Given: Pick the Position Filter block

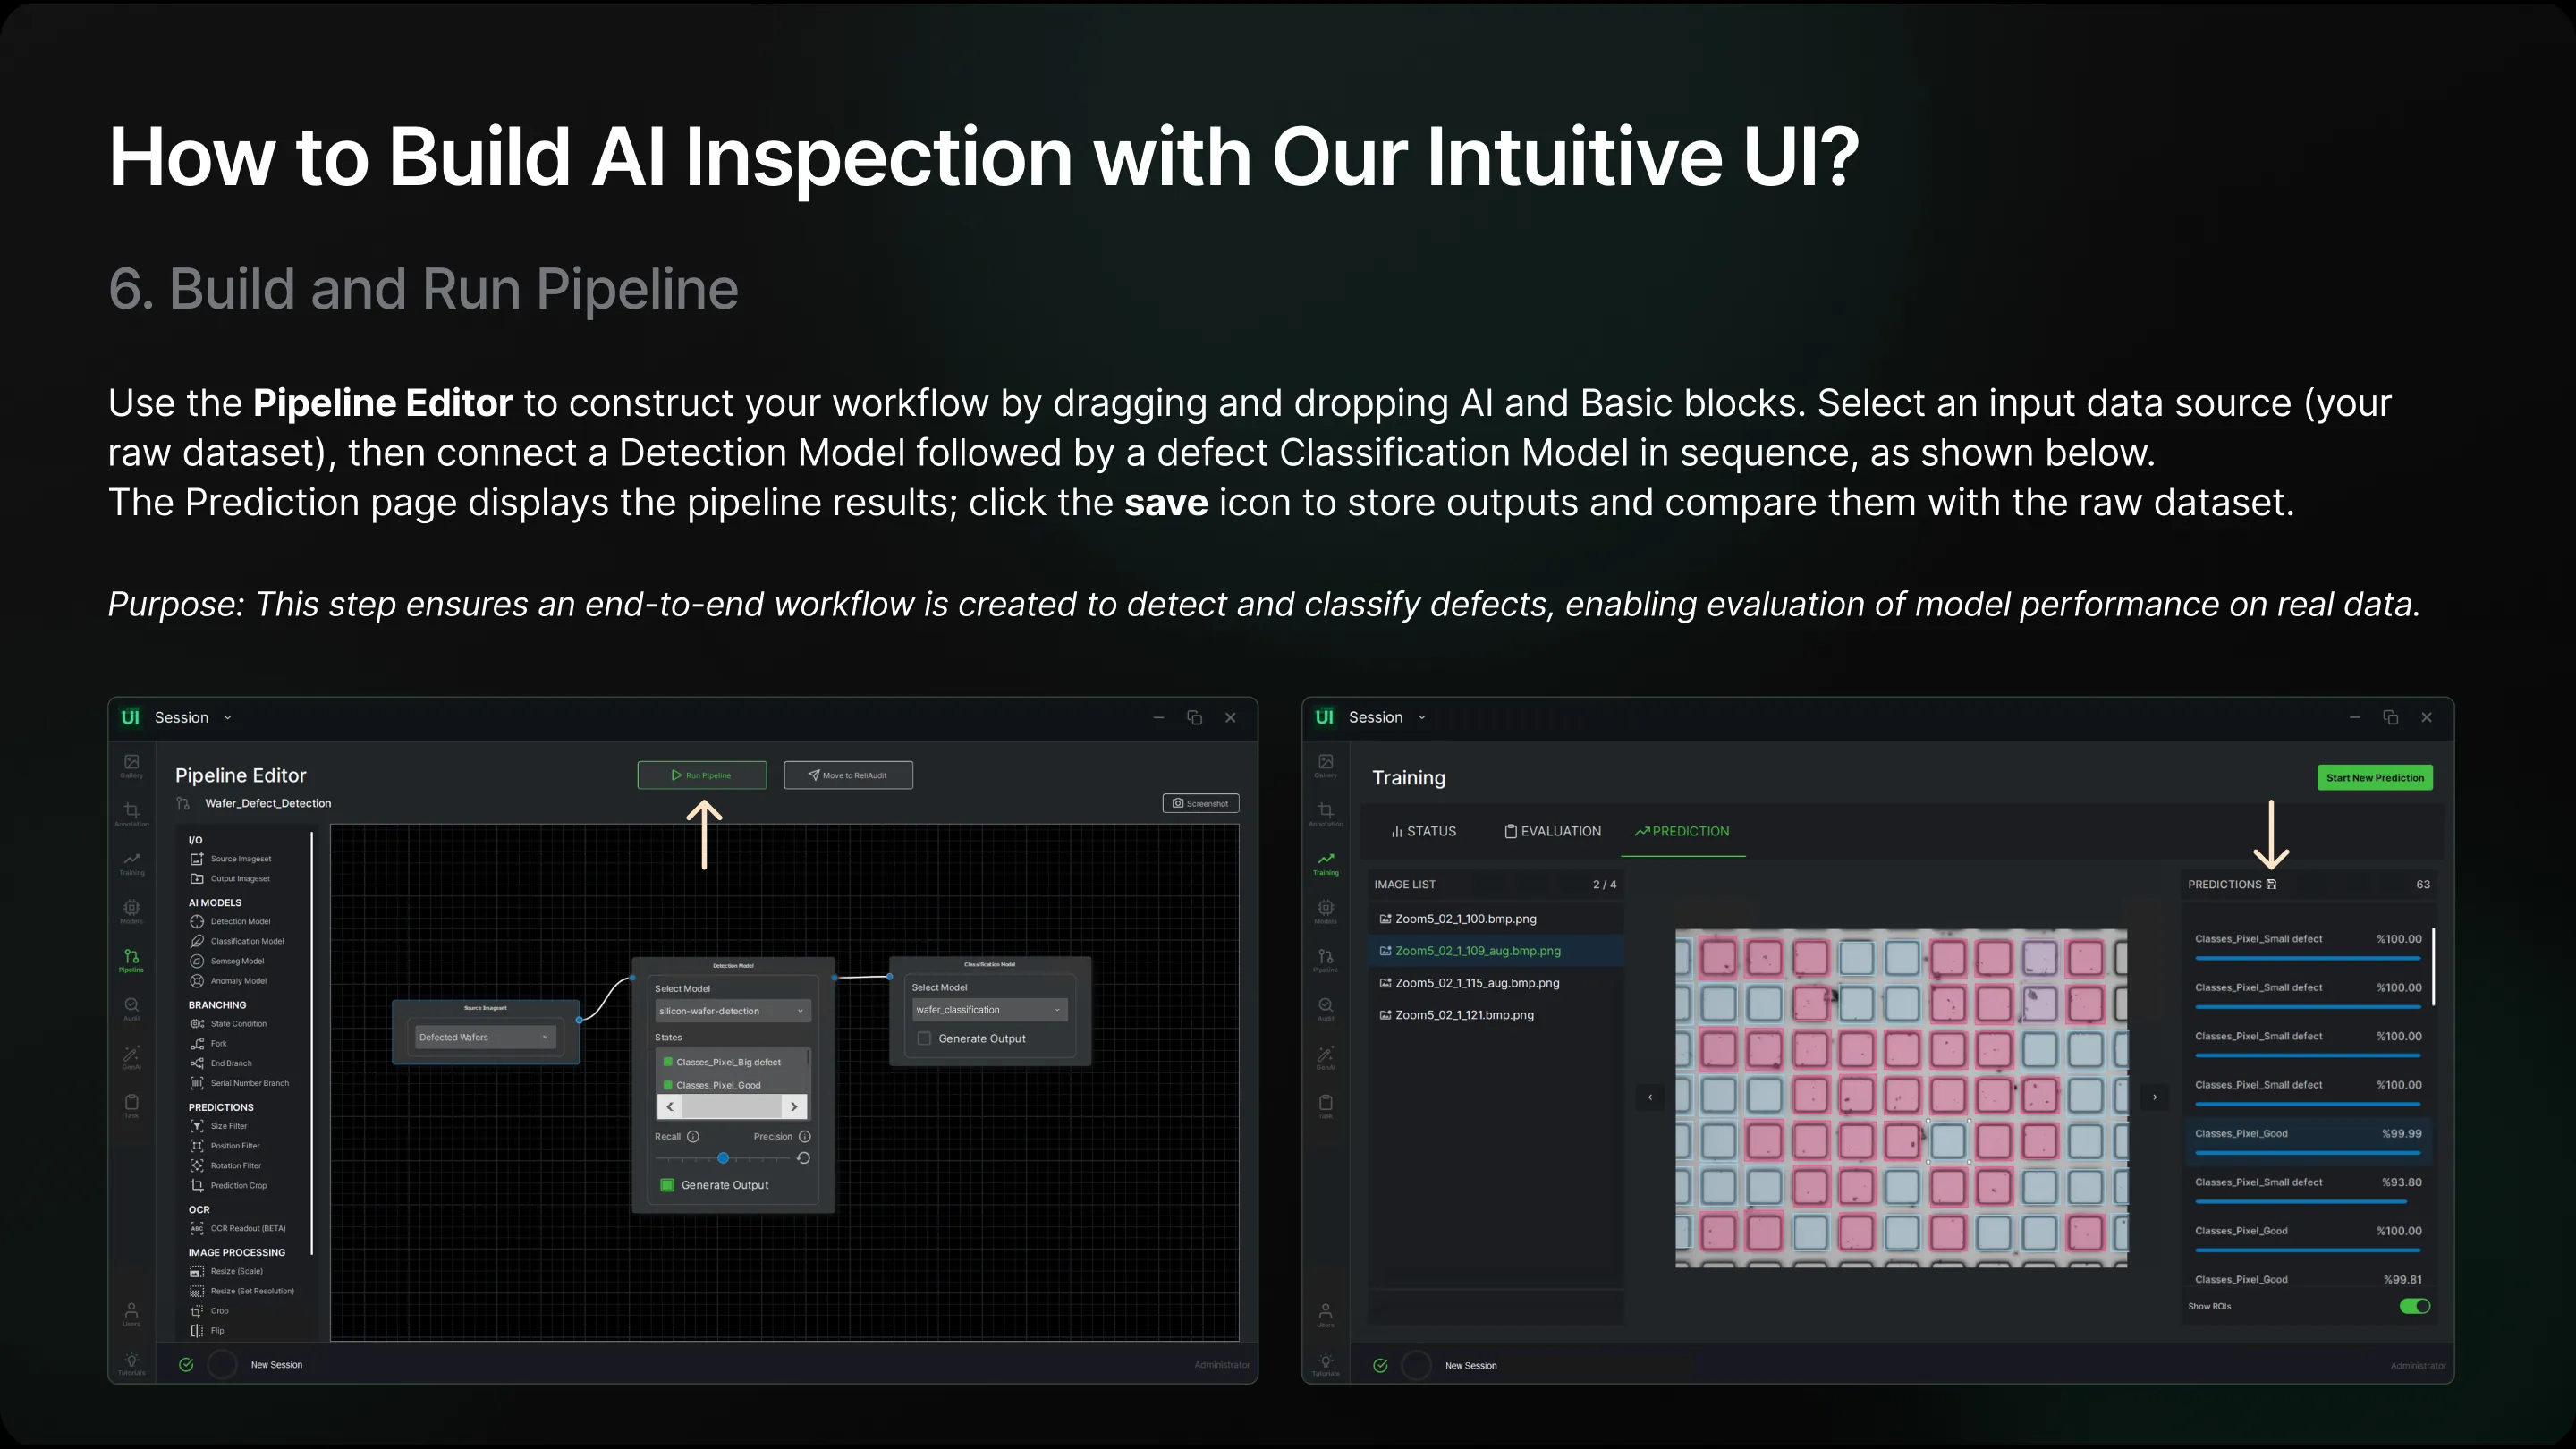Looking at the screenshot, I should coord(225,1146).
